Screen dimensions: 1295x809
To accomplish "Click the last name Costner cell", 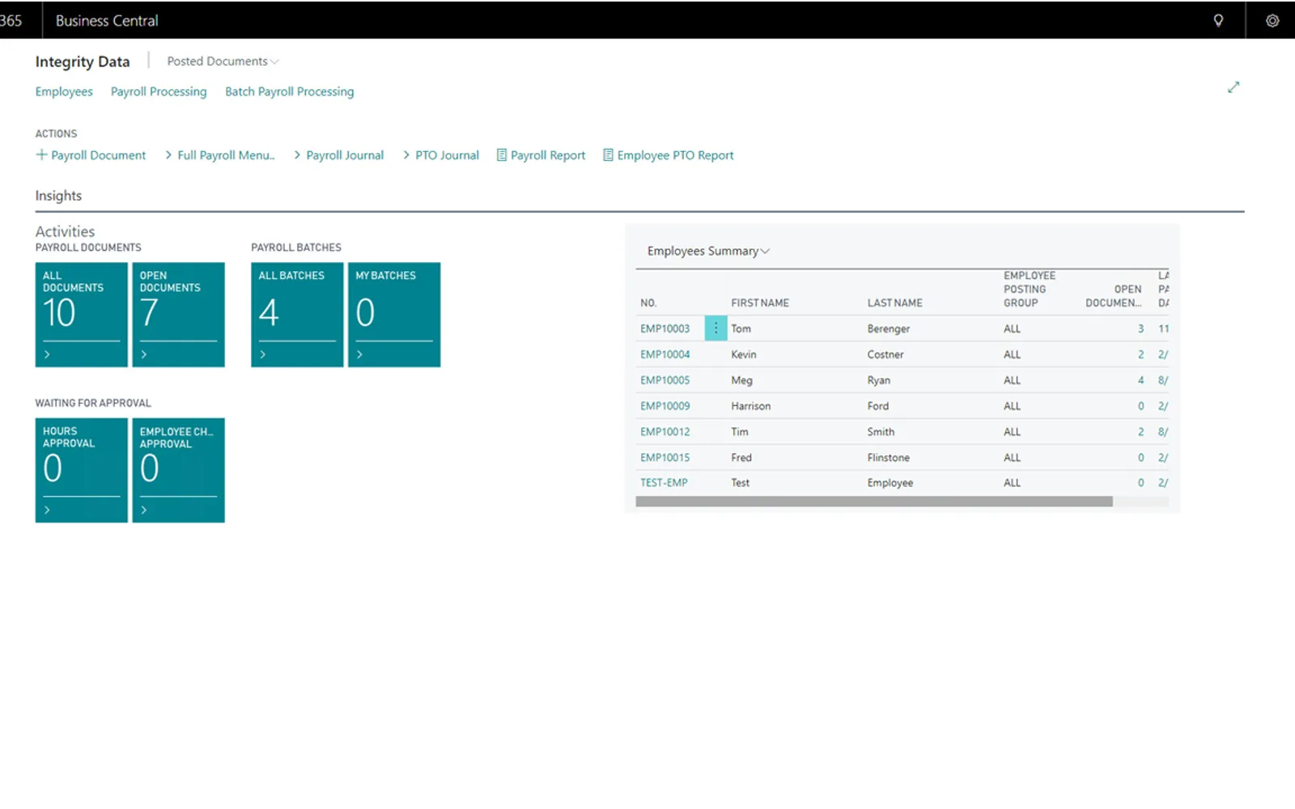I will (x=885, y=354).
